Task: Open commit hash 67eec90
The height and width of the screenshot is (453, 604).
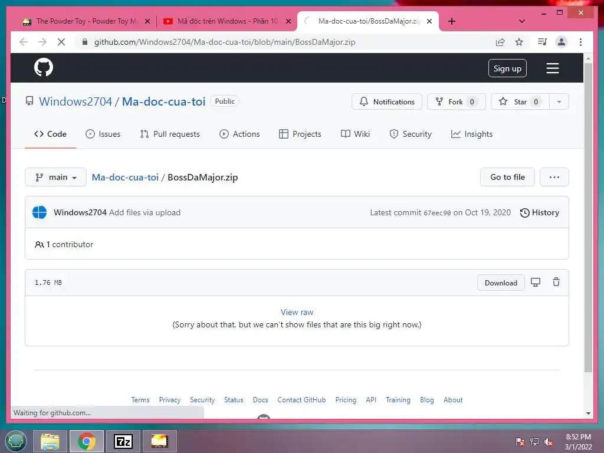Action: coord(437,213)
